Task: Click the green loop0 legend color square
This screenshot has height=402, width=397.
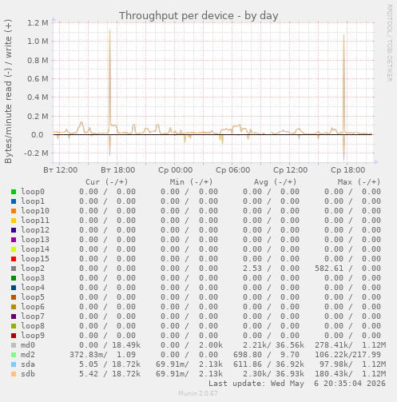Action: [14, 192]
